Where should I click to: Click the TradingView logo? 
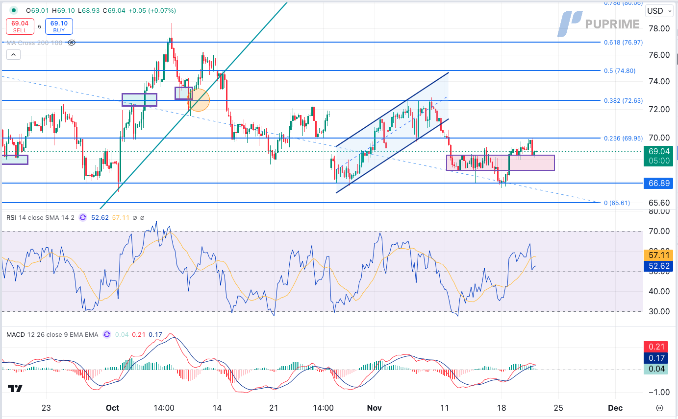point(15,389)
